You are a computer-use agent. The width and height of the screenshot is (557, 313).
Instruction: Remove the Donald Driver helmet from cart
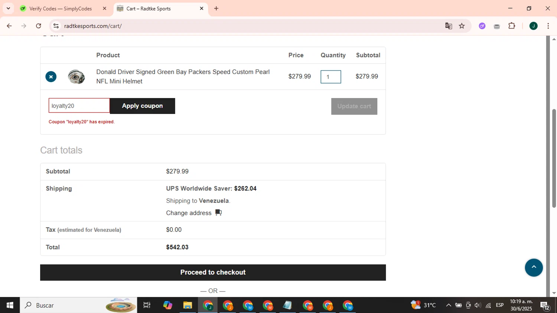tap(51, 77)
